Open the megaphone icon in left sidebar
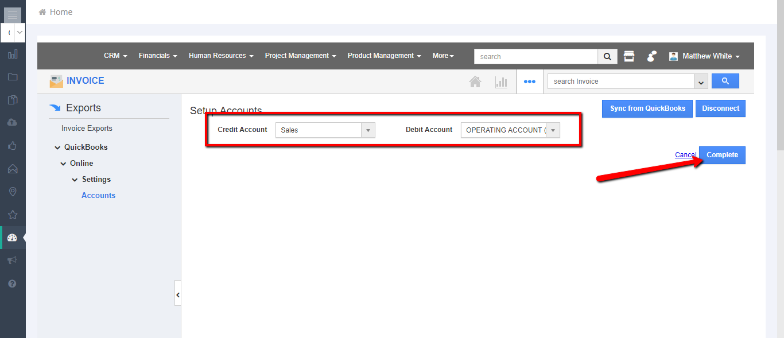The height and width of the screenshot is (338, 784). tap(13, 260)
